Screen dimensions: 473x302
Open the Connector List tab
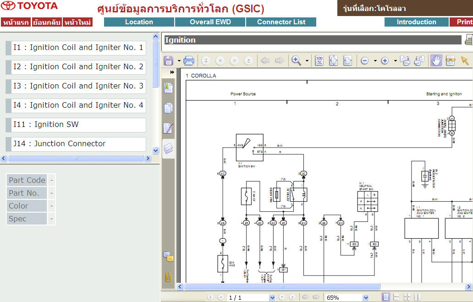tap(281, 22)
